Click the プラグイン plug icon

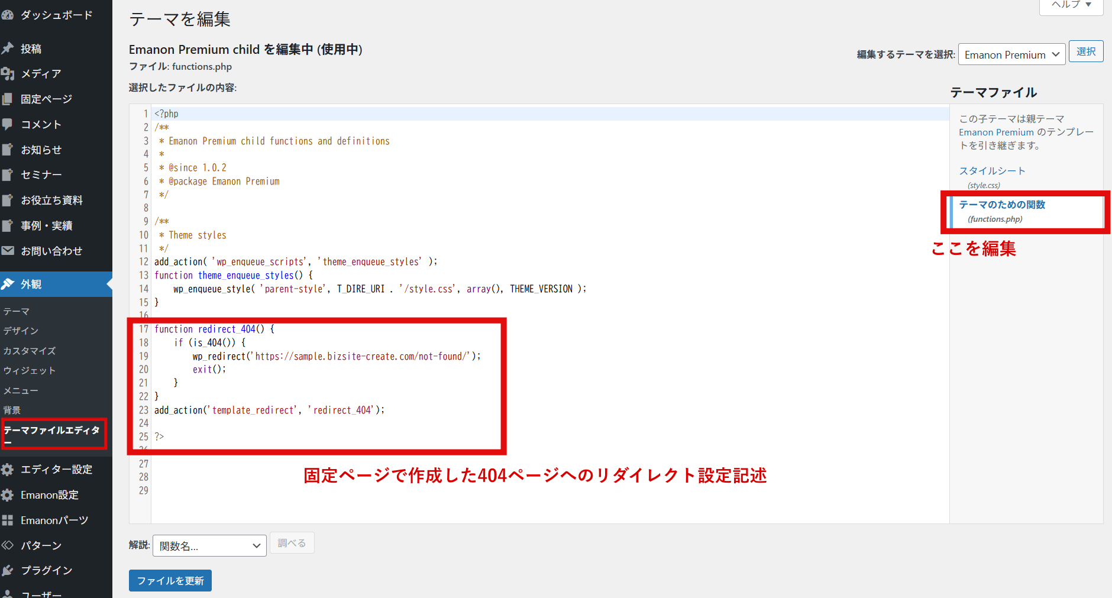pos(8,570)
